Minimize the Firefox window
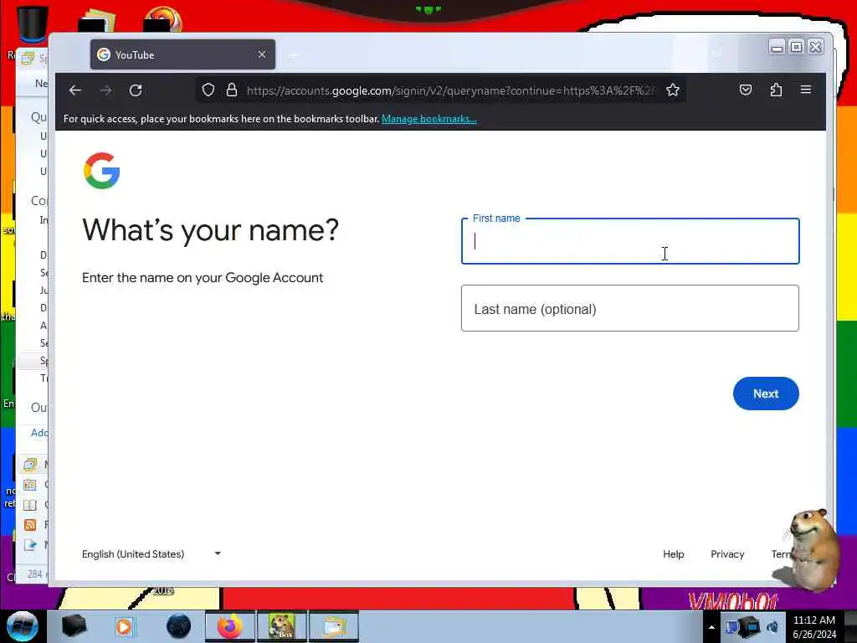Viewport: 857px width, 643px height. coord(776,48)
